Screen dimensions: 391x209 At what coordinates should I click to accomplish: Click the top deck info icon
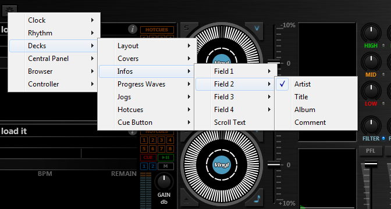point(133,29)
